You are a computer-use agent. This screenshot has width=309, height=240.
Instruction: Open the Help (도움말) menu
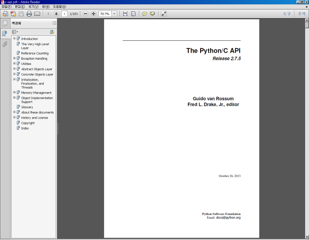point(59,7)
